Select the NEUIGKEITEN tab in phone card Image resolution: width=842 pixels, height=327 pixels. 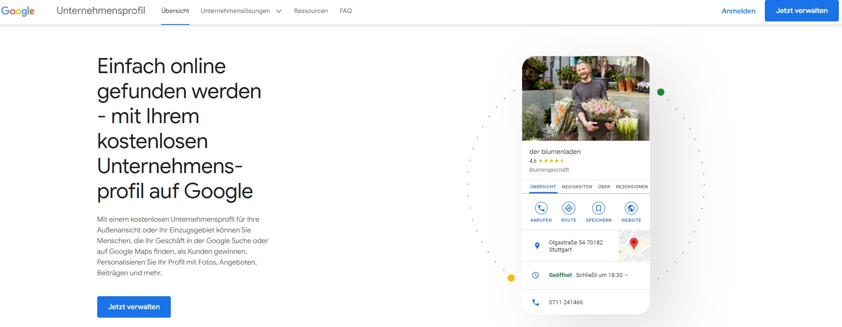[x=577, y=187]
